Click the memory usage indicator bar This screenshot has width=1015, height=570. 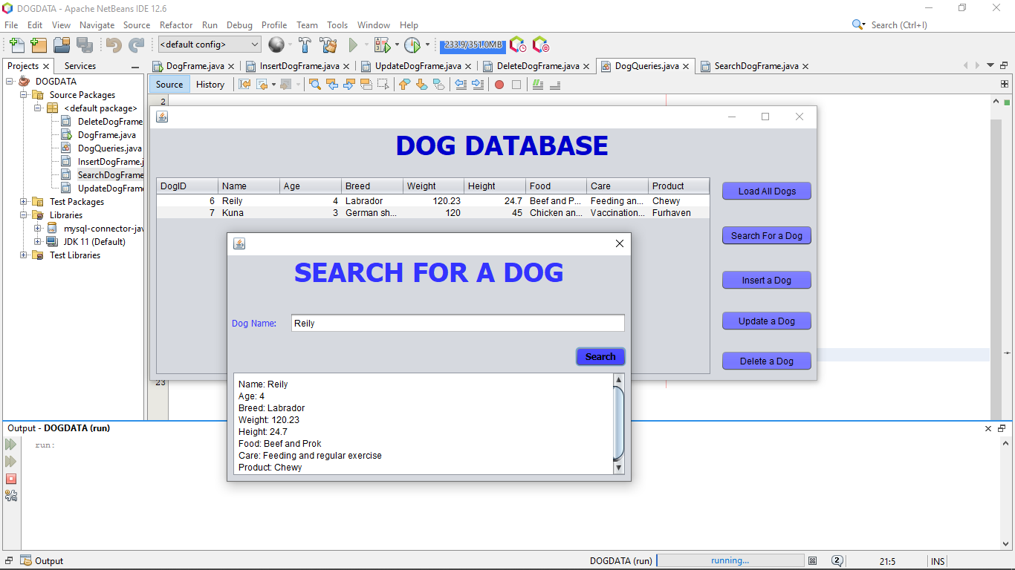coord(473,45)
